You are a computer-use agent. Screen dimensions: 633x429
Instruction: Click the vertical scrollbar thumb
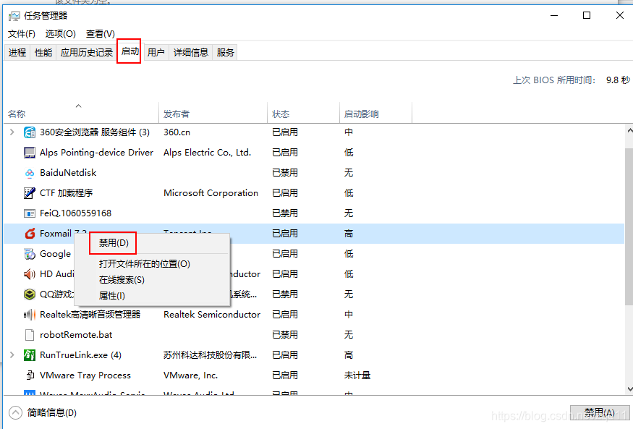629,226
